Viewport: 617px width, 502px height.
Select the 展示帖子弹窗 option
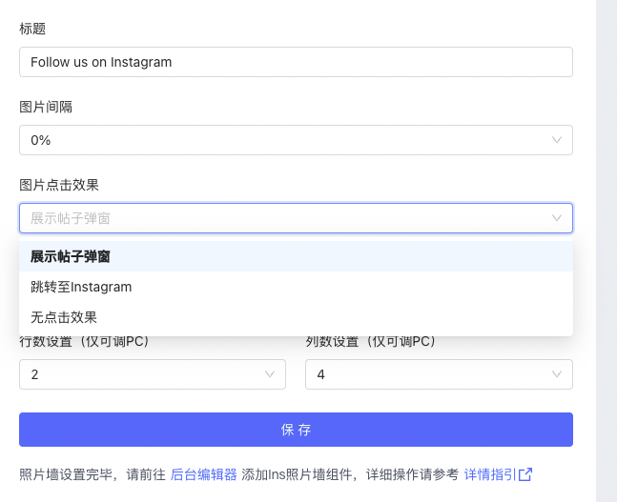296,256
